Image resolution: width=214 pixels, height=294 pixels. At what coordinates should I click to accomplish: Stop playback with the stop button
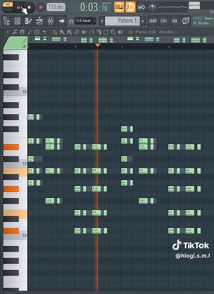[x=29, y=7]
